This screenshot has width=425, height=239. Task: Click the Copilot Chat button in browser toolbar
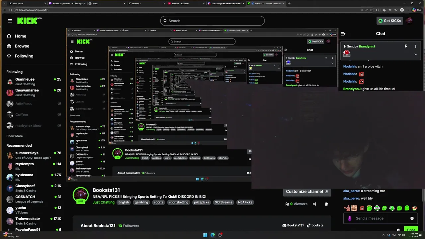coord(417,10)
